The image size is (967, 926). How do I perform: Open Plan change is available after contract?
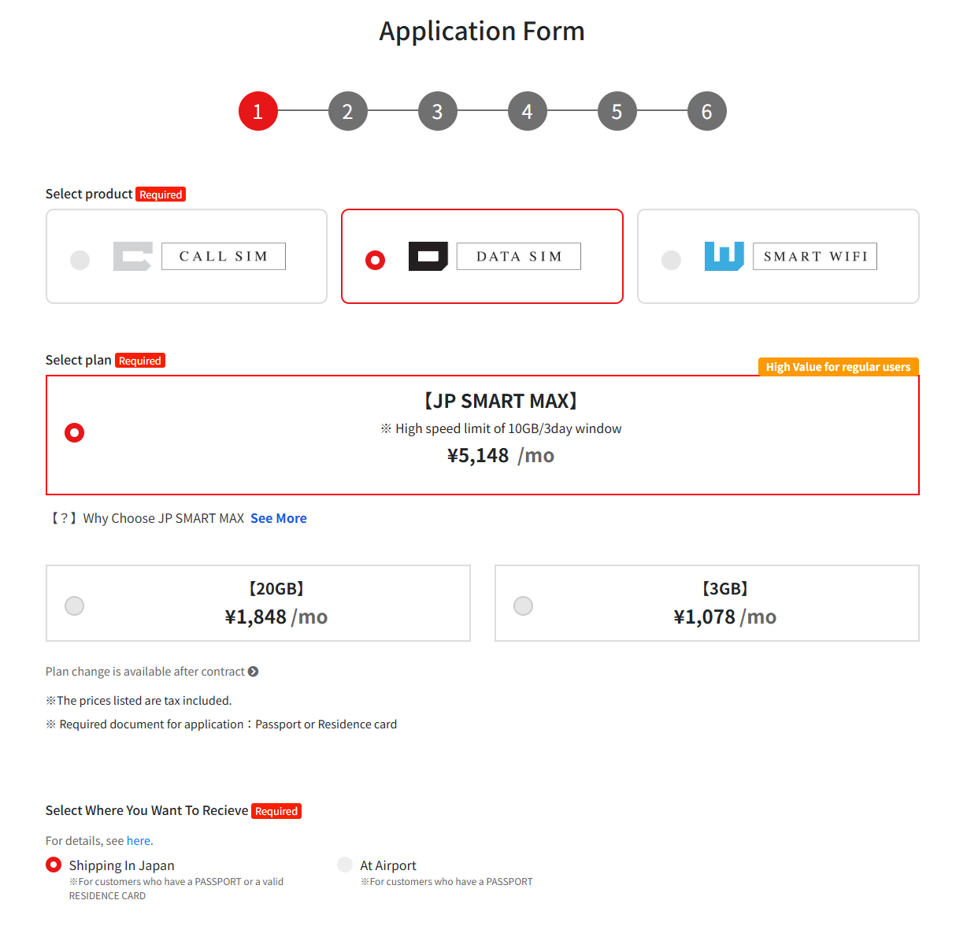(x=145, y=672)
